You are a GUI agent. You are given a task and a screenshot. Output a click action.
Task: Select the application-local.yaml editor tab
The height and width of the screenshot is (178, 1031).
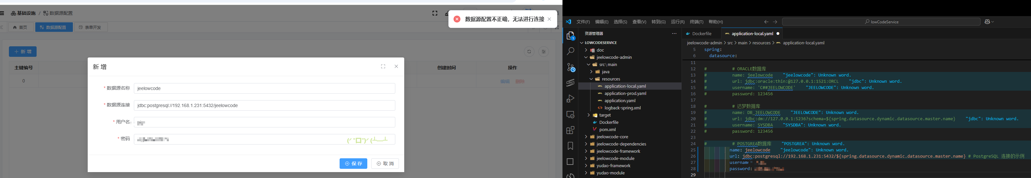coord(752,33)
